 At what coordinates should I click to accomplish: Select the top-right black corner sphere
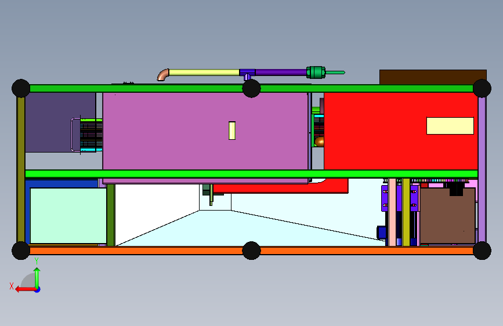pos(482,88)
